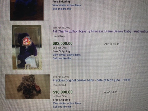Sell one like this under top listing
148x111 pixels.
click(62, 9)
